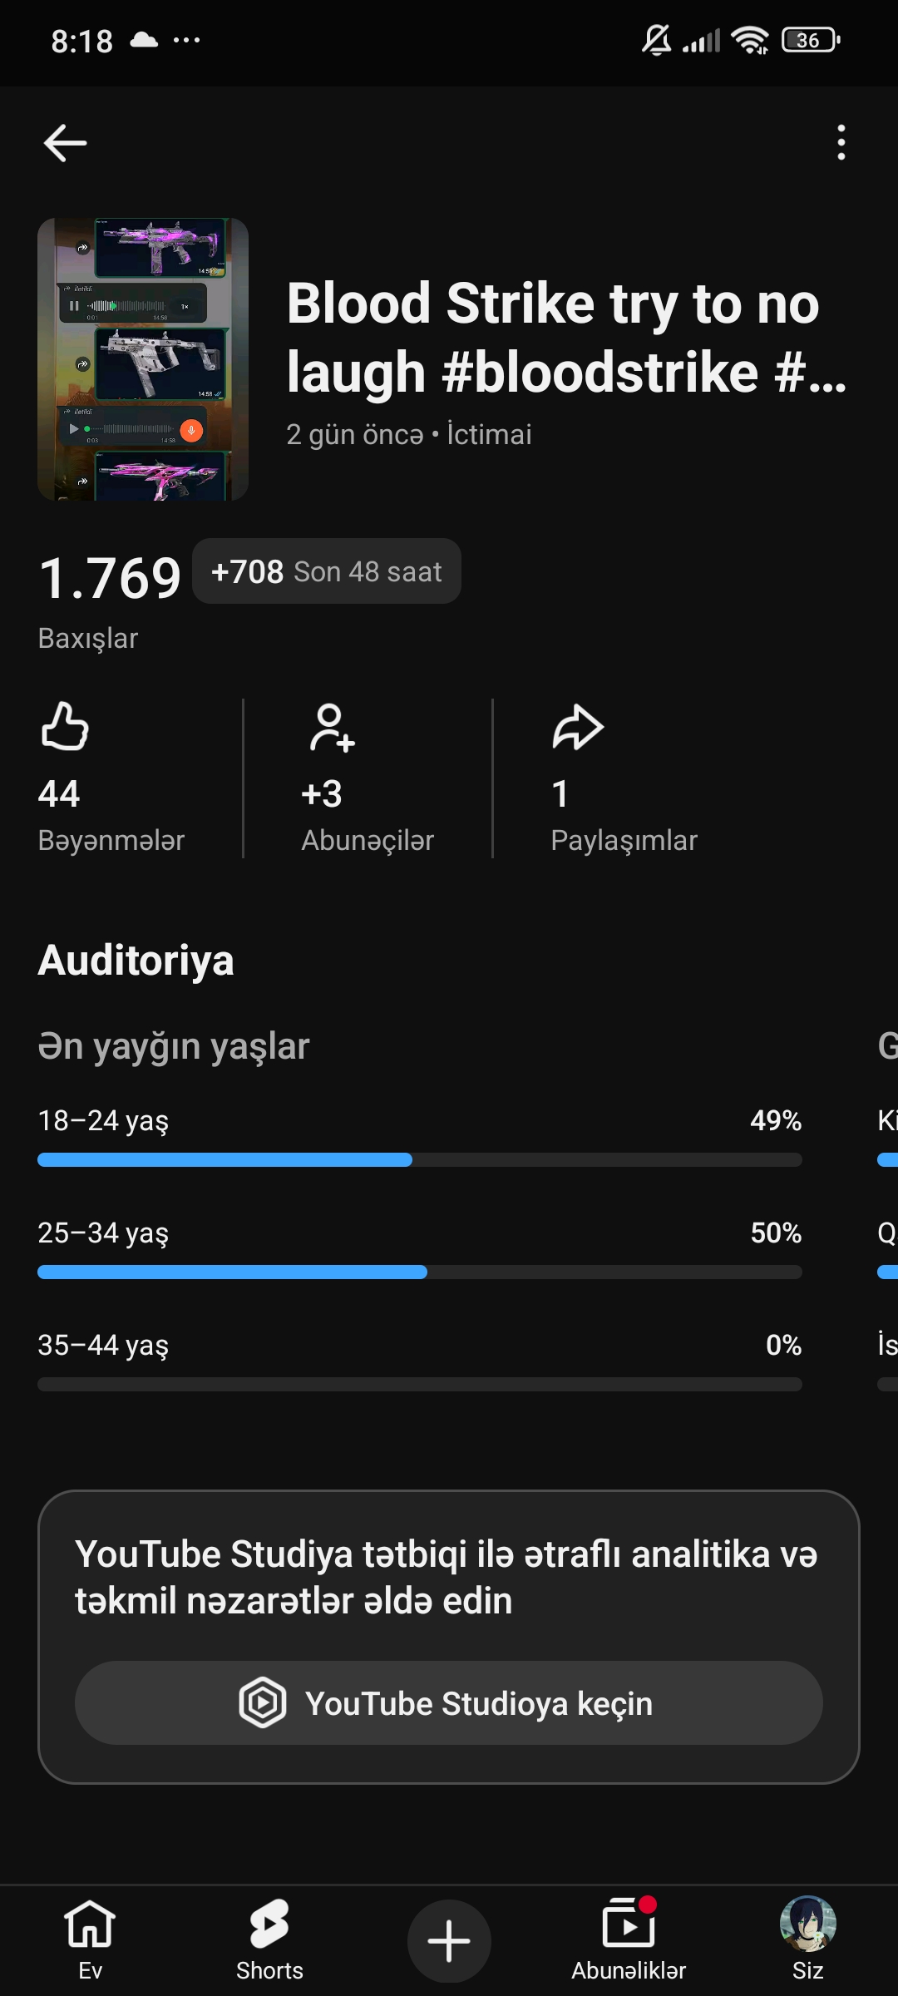Click the +708 Son 48 saat chip
The height and width of the screenshot is (1996, 898).
click(327, 571)
